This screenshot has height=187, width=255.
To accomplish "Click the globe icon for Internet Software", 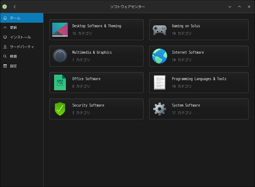I will pos(160,56).
